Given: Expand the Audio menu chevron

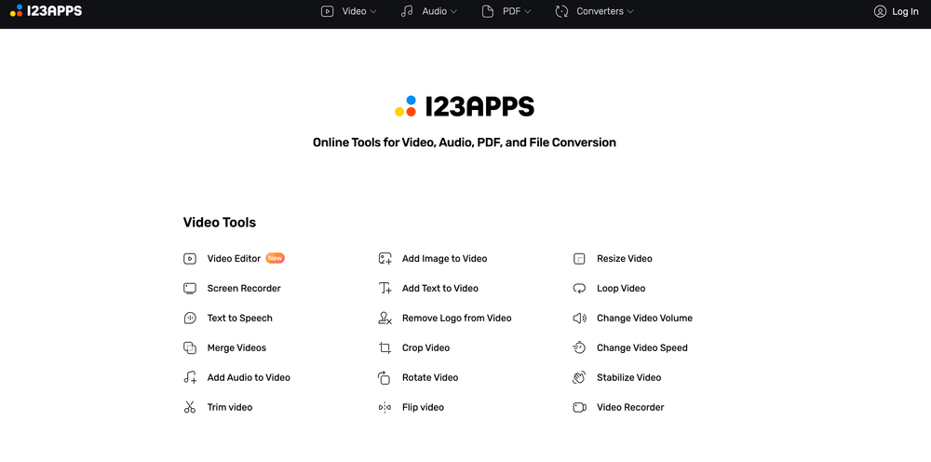Looking at the screenshot, I should [x=453, y=11].
